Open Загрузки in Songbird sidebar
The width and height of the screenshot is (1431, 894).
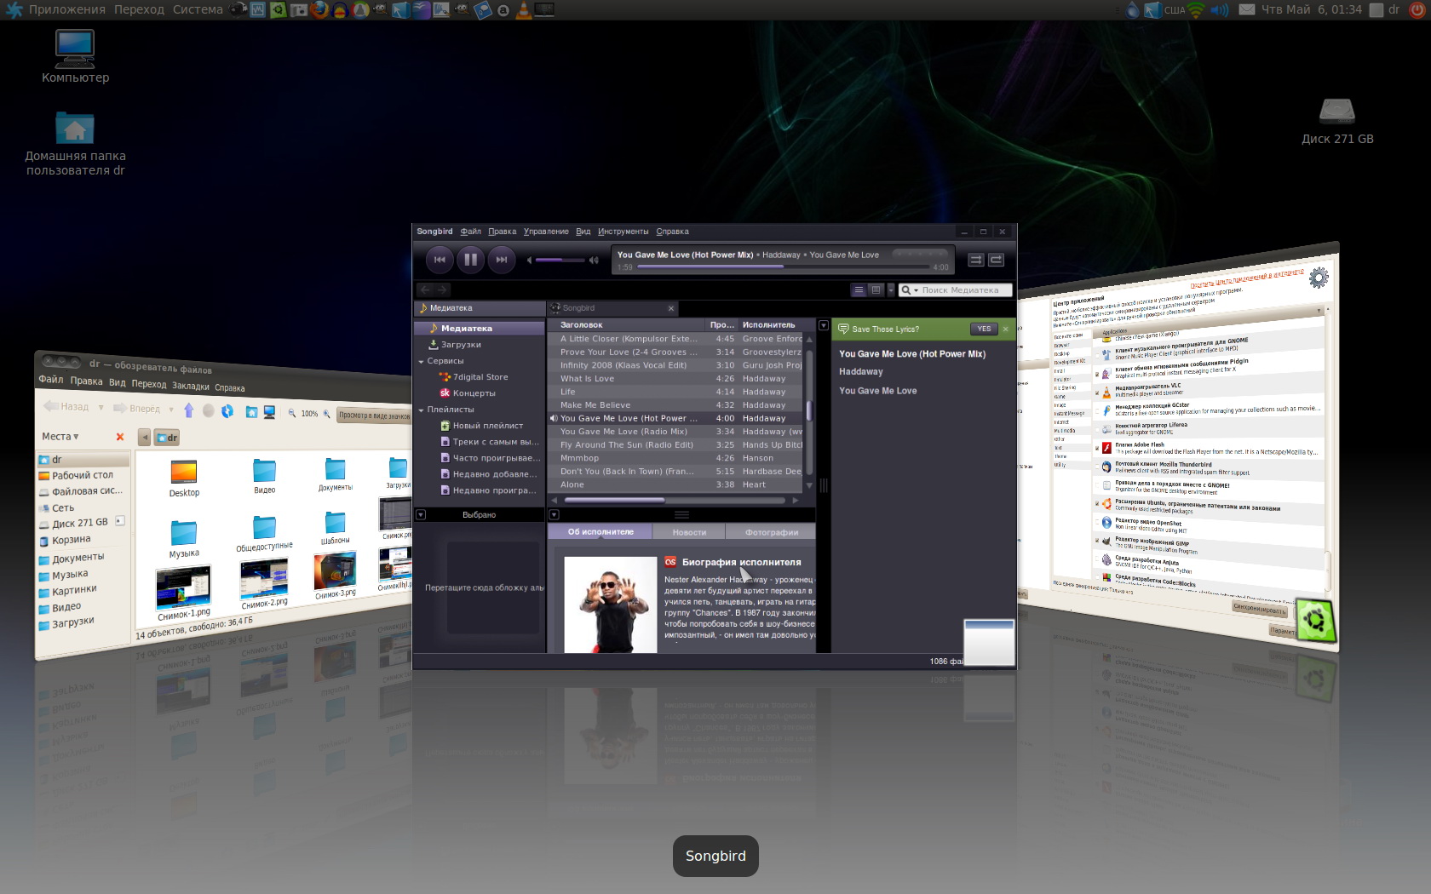click(461, 345)
